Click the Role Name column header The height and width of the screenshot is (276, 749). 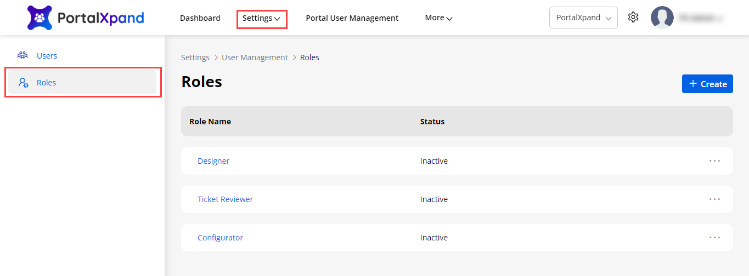coord(210,122)
